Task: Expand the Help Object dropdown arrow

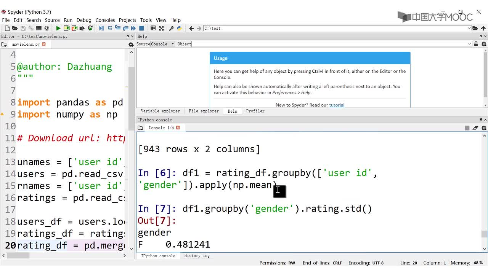Action: 470,44
